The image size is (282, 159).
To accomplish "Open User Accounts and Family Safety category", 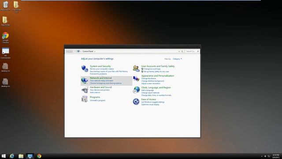I will [x=158, y=66].
